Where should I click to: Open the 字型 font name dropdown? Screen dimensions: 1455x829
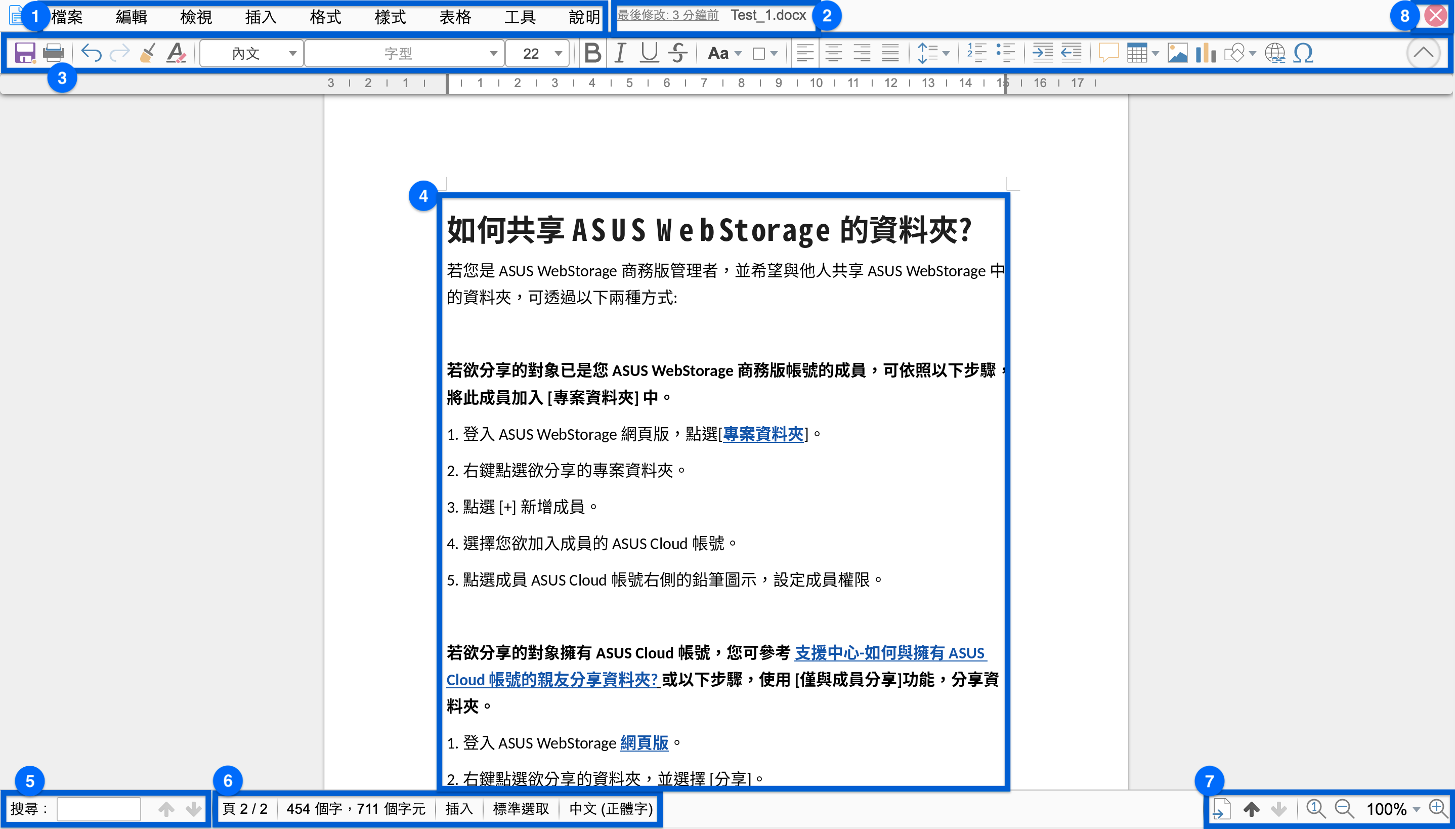[x=404, y=54]
